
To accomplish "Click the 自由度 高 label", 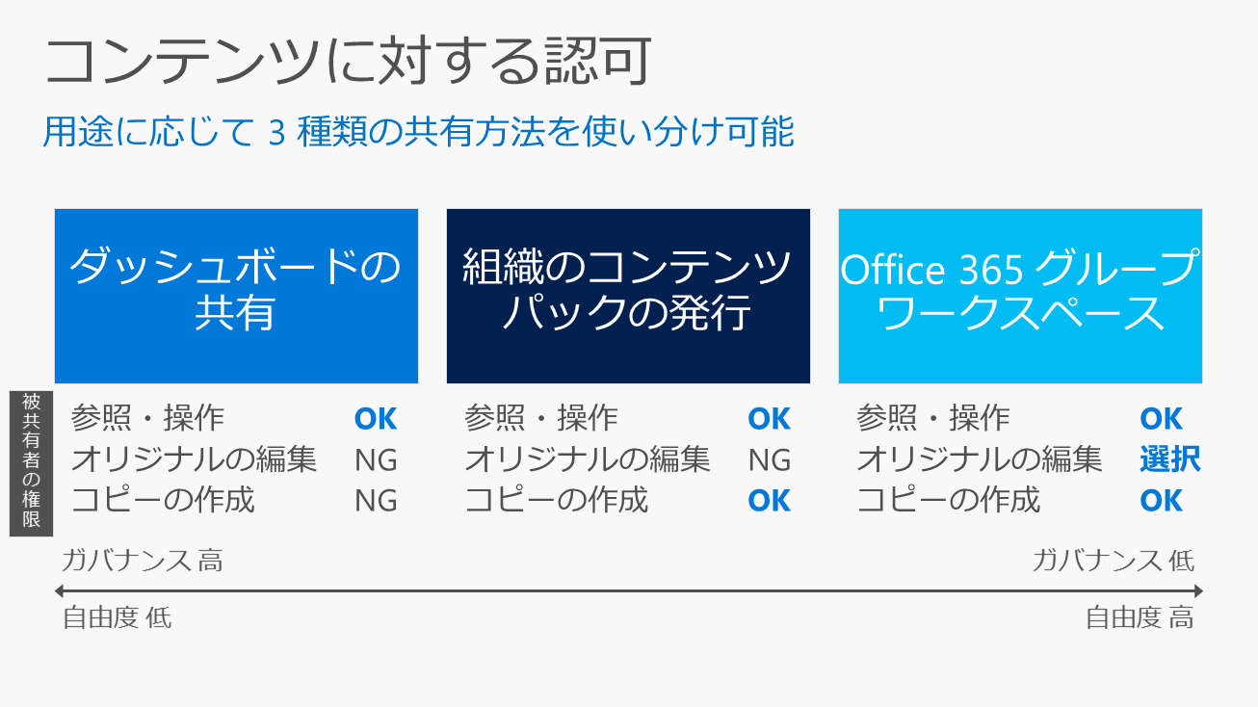I will (1140, 617).
